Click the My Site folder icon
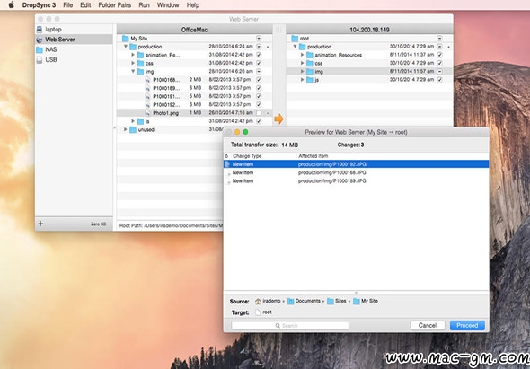The width and height of the screenshot is (530, 369). (126, 39)
